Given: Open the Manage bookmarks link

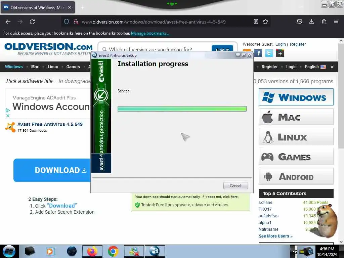Looking at the screenshot, I should click(150, 33).
